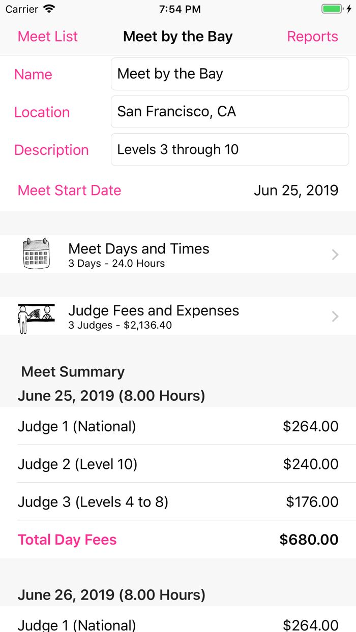Update the Description field text
356x632 pixels.
229,149
